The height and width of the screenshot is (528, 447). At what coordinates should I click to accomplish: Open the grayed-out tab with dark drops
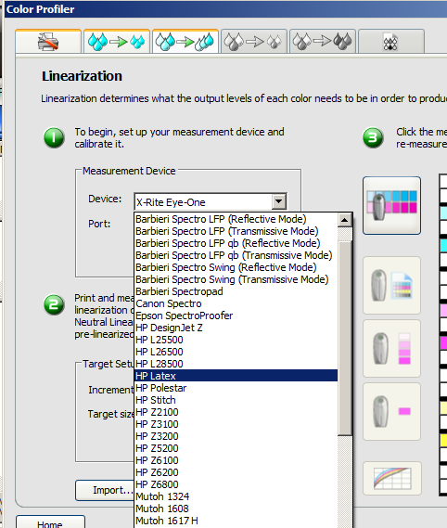pos(323,42)
